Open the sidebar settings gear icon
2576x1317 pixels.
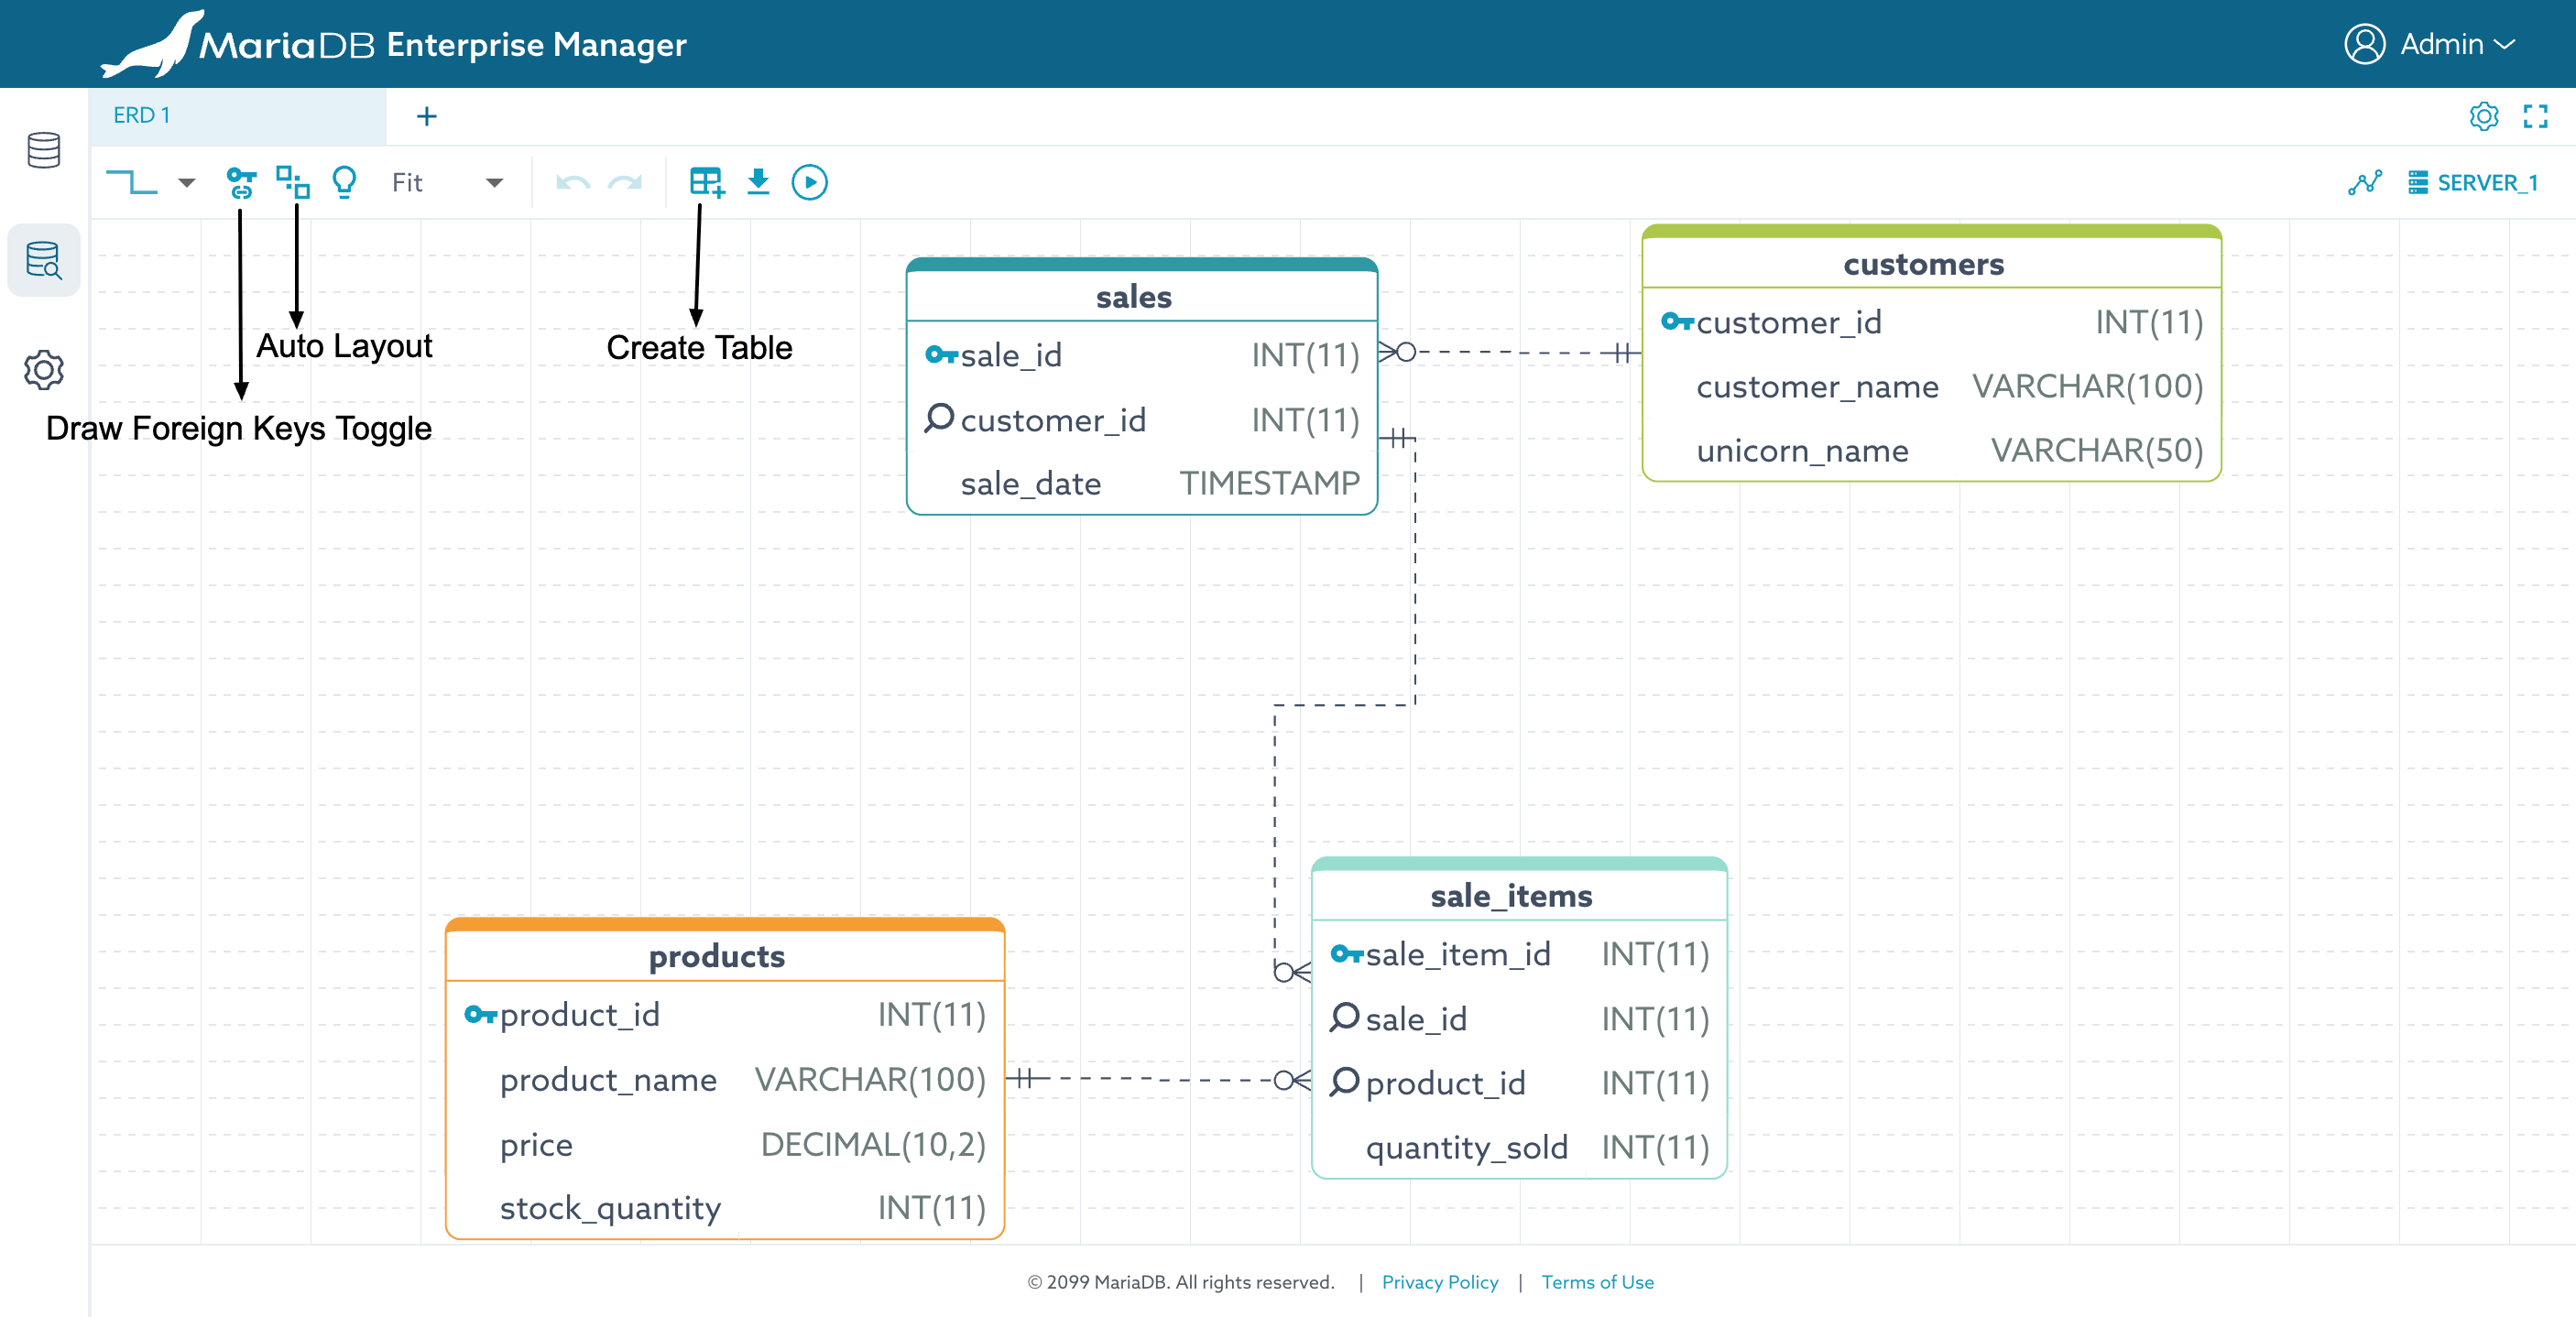[x=44, y=370]
